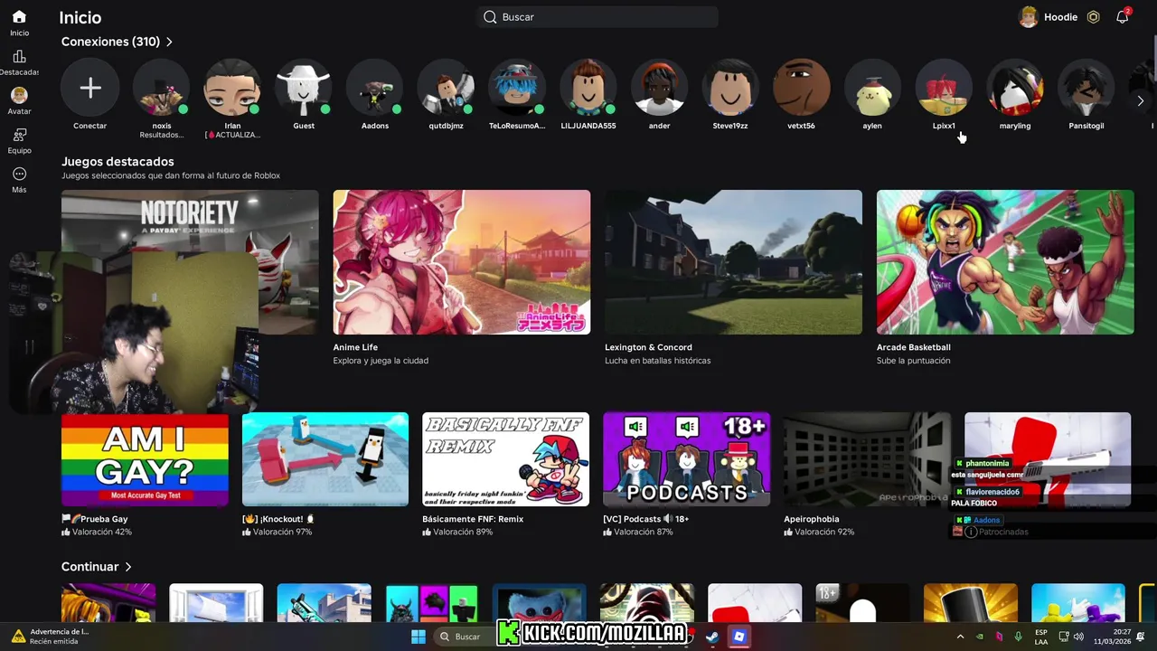Click the Arcade Basketball title text
The image size is (1157, 651).
coord(913,347)
